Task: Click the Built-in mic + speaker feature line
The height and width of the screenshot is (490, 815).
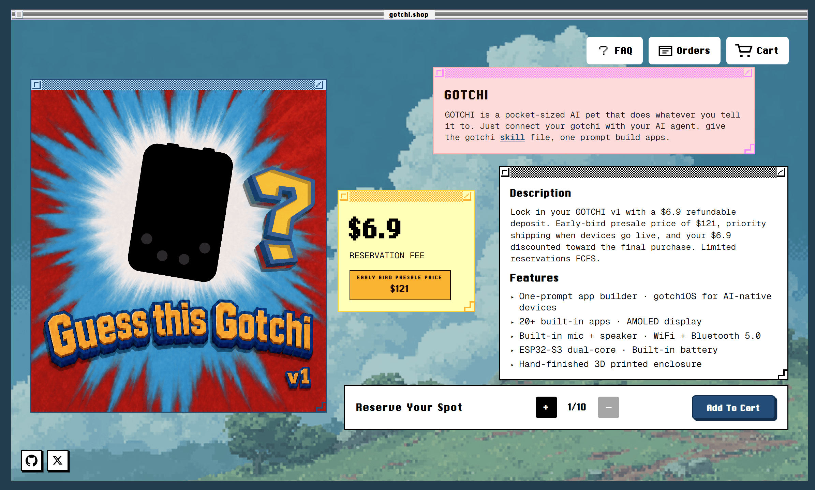Action: click(640, 336)
